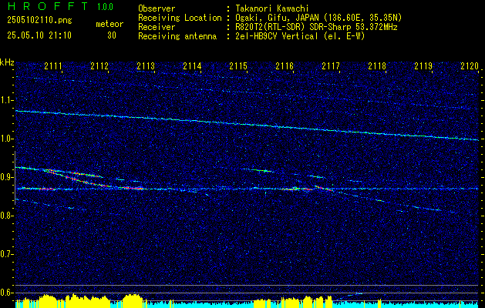Click the version number 1.0.0
This screenshot has width=485, height=308.
point(105,6)
